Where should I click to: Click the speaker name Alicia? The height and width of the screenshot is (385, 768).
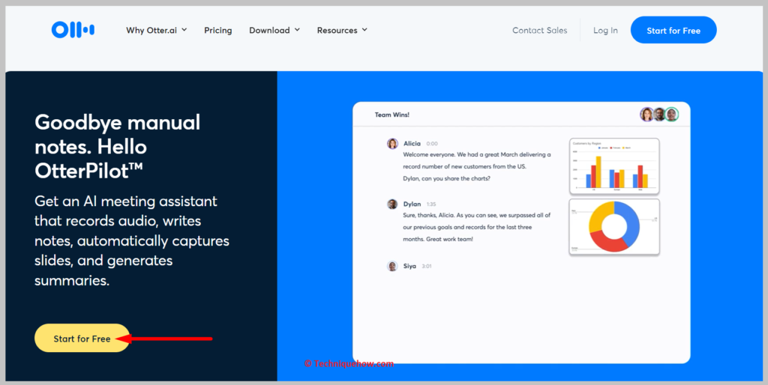coord(412,143)
